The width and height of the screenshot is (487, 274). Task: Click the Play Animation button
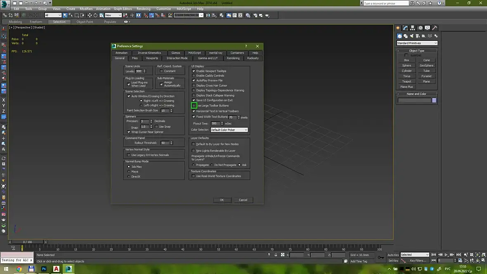point(446,255)
